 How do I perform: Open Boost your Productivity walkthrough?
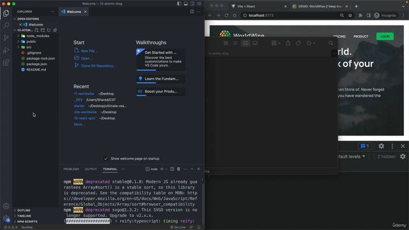click(x=160, y=91)
